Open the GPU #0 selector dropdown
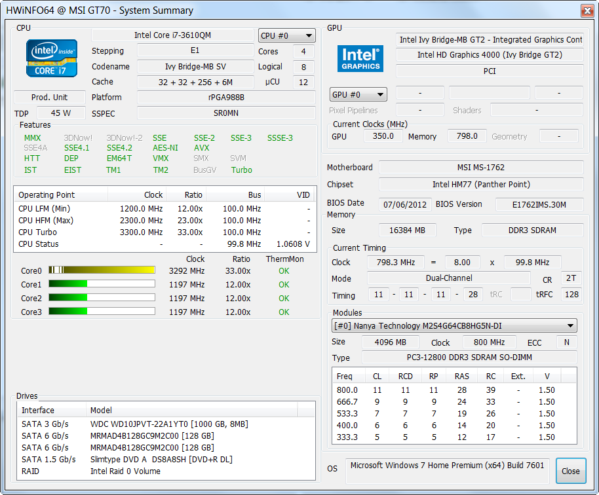 pyautogui.click(x=358, y=94)
